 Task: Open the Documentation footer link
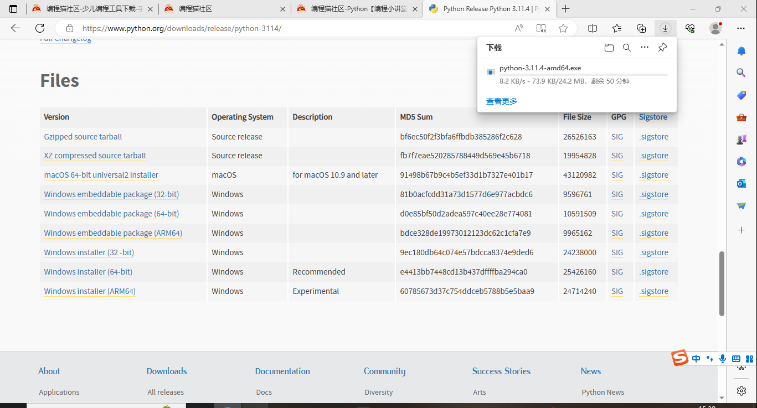(x=282, y=371)
